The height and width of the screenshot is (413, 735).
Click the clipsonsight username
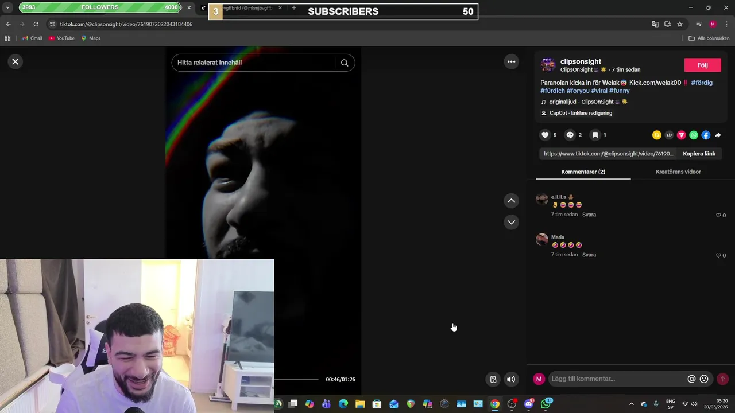click(x=581, y=61)
